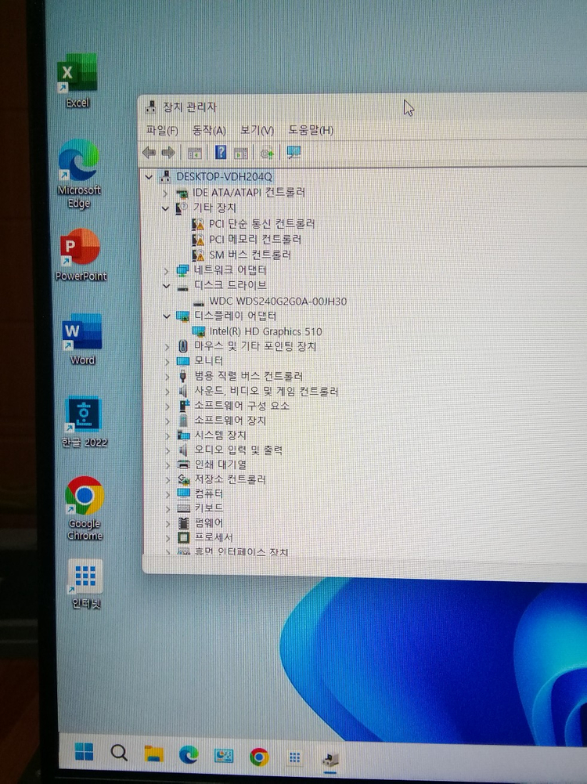Click the 인쇄 대기열 printer icon
The image size is (587, 784).
point(184,464)
